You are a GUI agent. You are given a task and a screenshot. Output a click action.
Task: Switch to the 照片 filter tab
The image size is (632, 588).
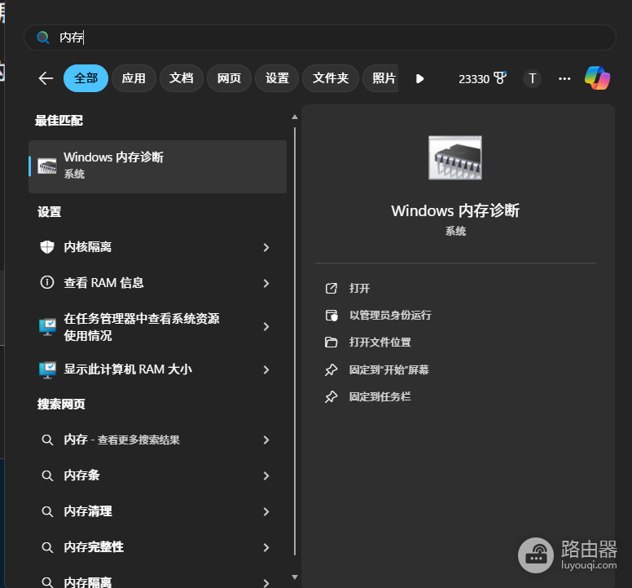(x=381, y=78)
